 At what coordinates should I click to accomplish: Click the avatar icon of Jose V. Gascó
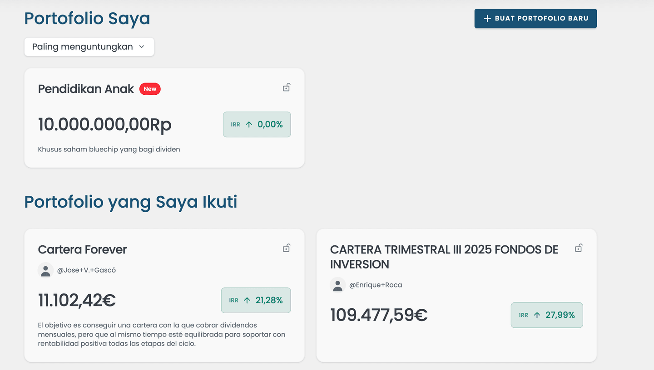click(x=45, y=270)
